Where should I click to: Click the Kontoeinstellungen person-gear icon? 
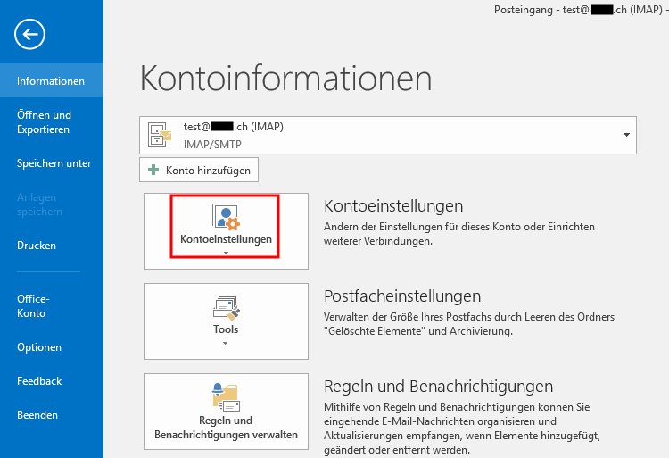[x=226, y=217]
